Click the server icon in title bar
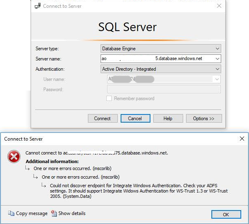The height and width of the screenshot is (224, 249). pyautogui.click(x=38, y=6)
